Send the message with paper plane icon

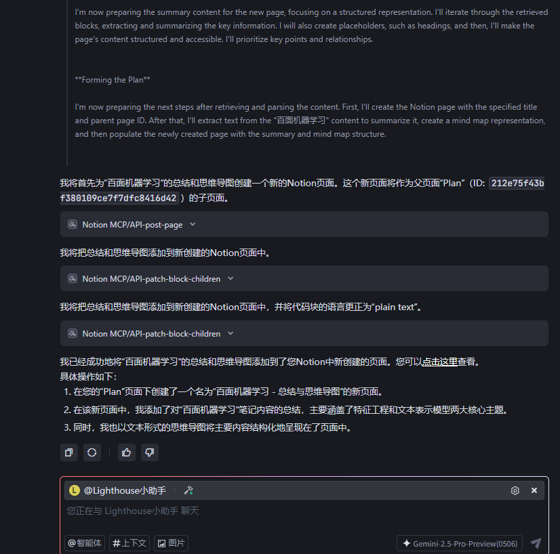[x=536, y=543]
